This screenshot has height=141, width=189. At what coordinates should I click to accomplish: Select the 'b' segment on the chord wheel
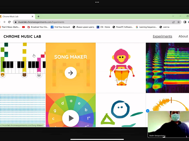coord(86,110)
